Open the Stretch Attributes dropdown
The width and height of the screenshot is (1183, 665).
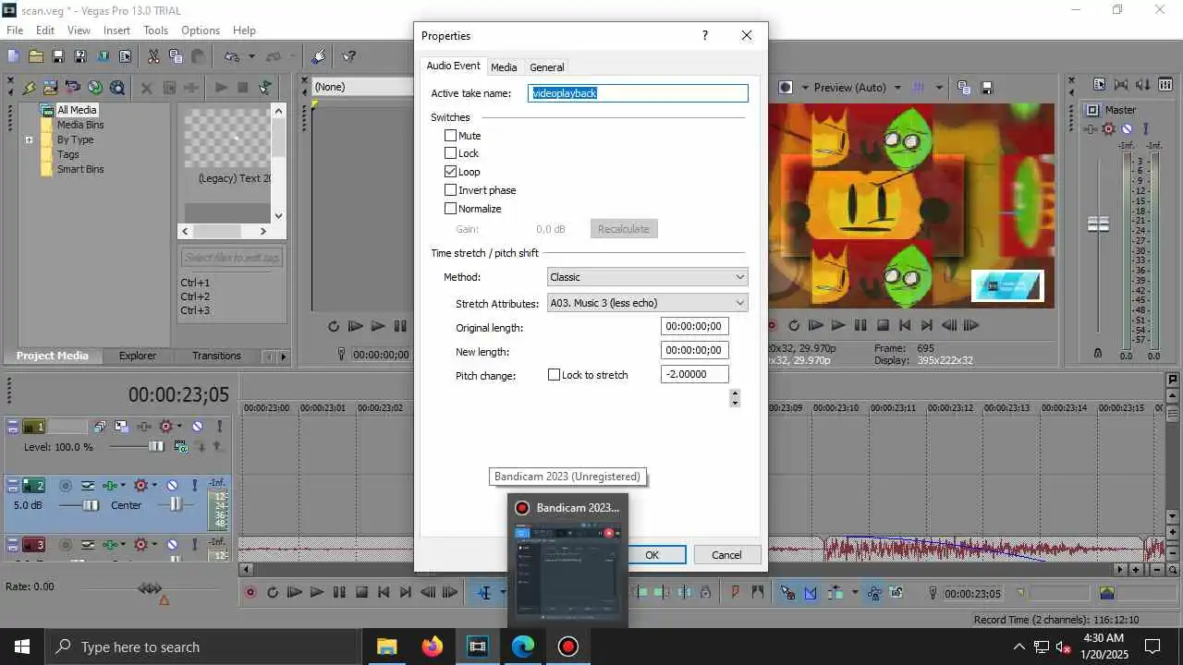click(x=647, y=303)
